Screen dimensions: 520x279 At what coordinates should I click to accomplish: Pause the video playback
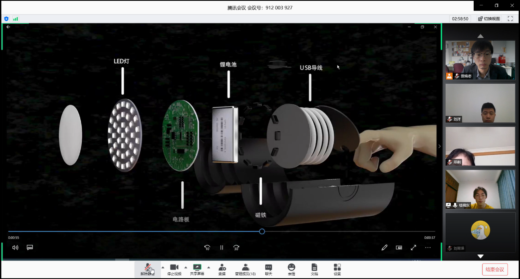click(x=221, y=247)
